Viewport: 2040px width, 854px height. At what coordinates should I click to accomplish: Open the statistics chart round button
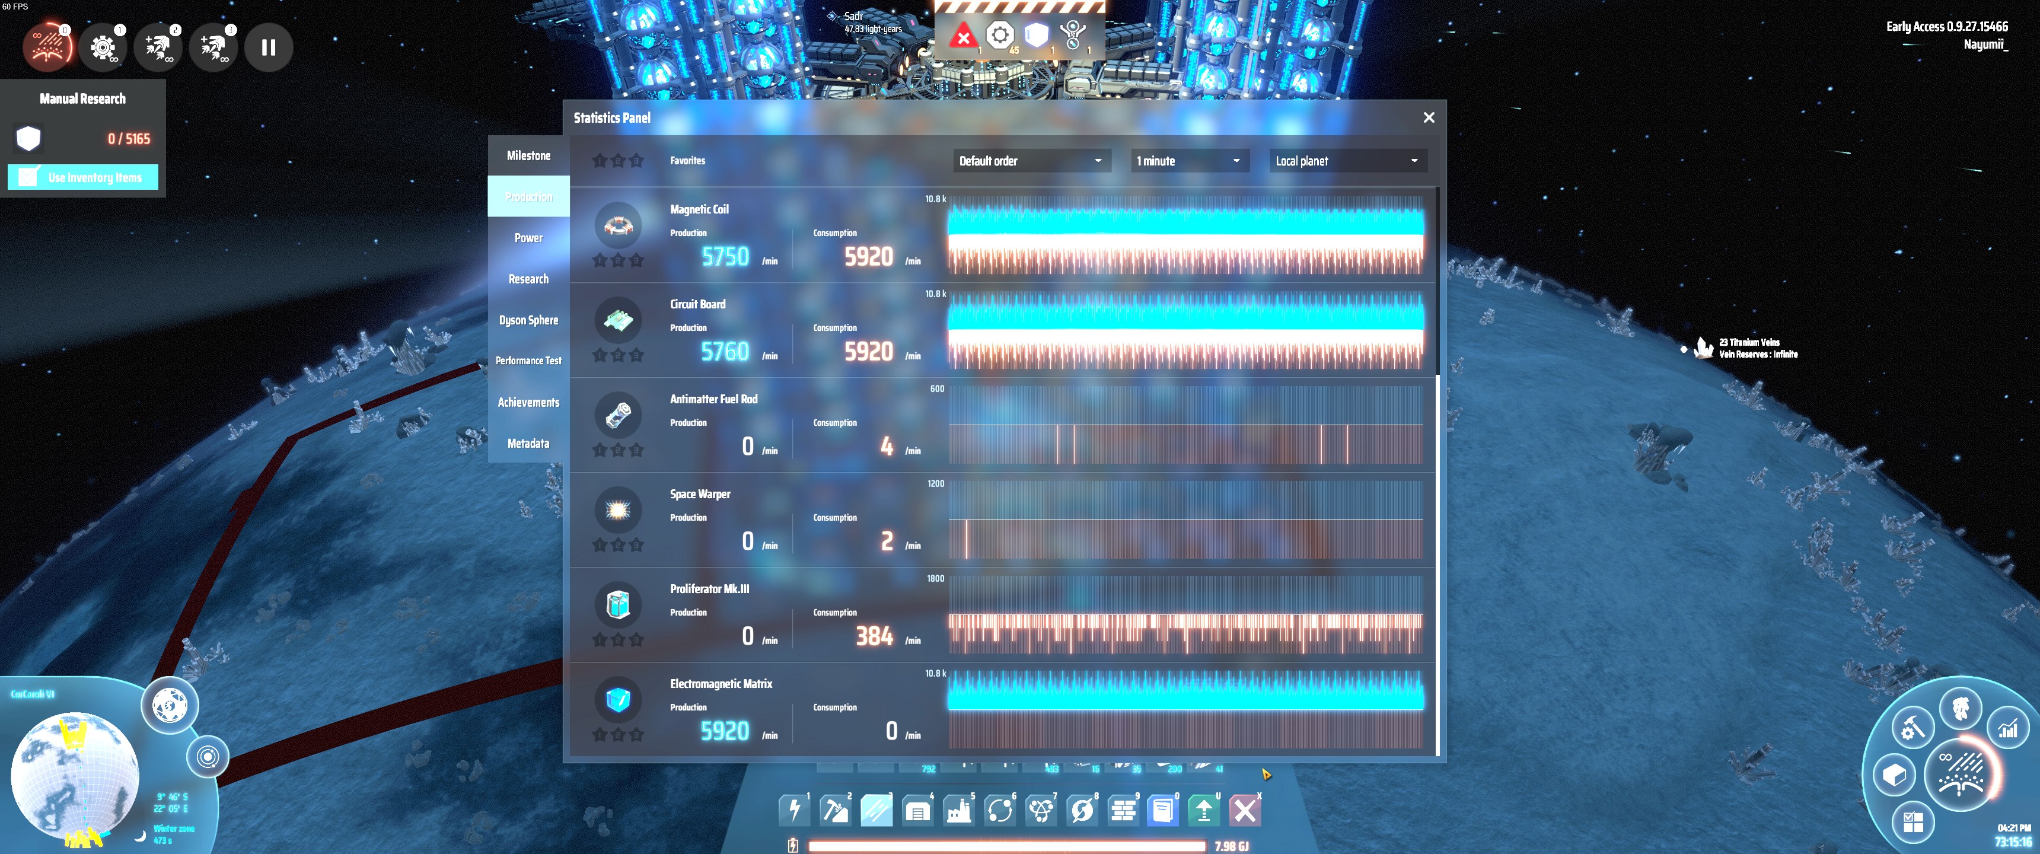tap(2007, 727)
